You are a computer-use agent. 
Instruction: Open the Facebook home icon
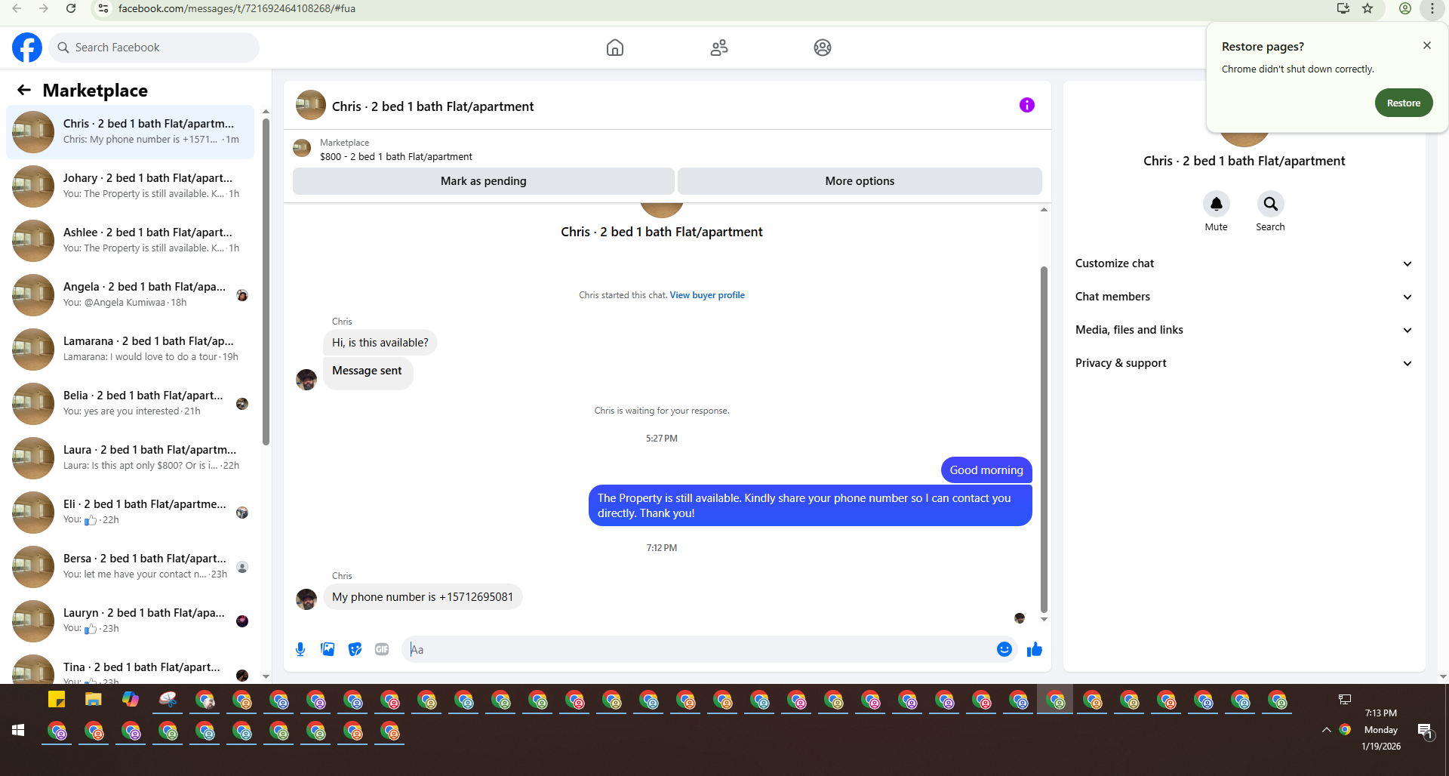[615, 48]
